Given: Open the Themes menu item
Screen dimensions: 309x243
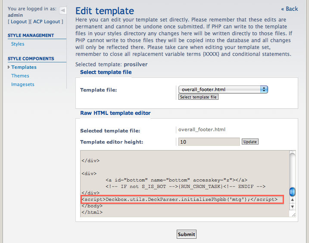Looking at the screenshot, I should click(20, 76).
